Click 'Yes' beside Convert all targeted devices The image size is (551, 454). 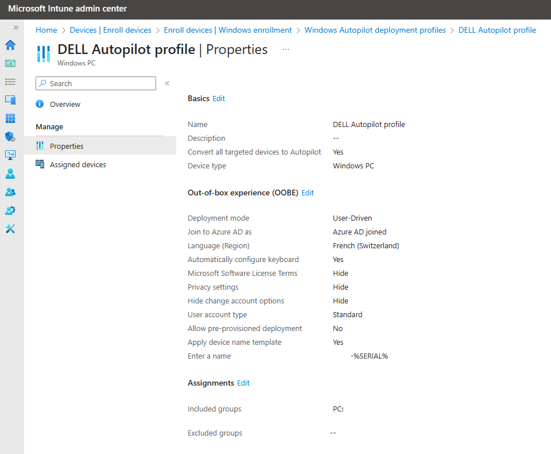(338, 152)
